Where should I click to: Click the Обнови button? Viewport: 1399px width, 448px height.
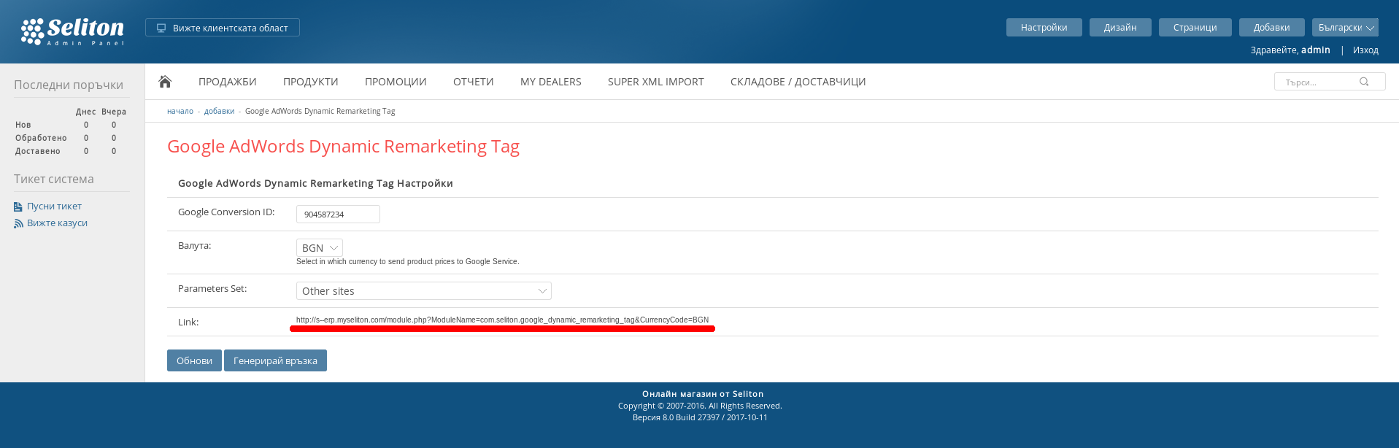point(194,360)
